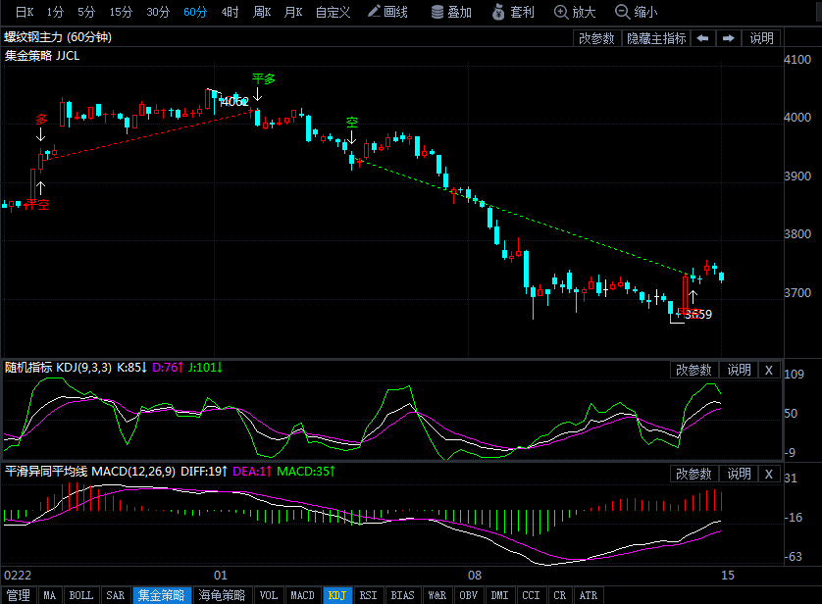Switch to the 30分 period
The image size is (822, 604).
click(x=158, y=12)
